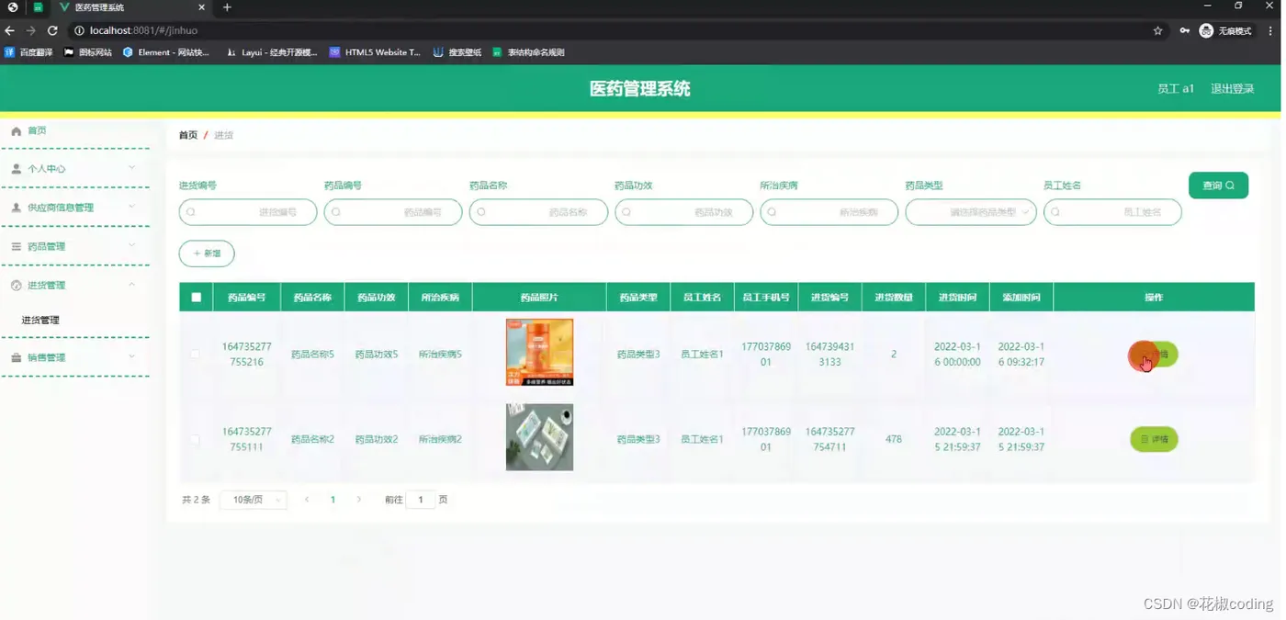The width and height of the screenshot is (1286, 620).
Task: Open the drug image for 药品名称2
Action: (539, 437)
